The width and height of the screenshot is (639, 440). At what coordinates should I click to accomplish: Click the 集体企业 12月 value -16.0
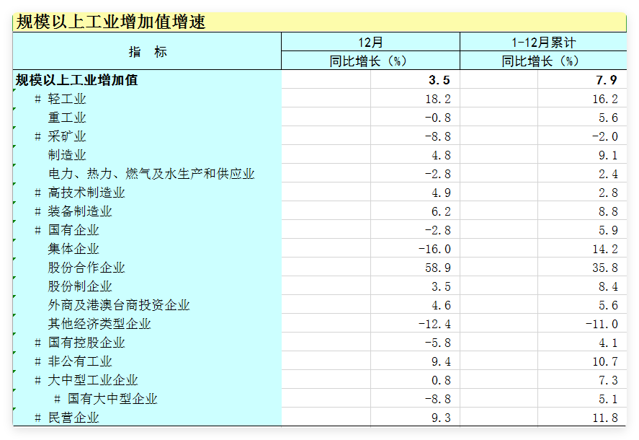coord(434,249)
